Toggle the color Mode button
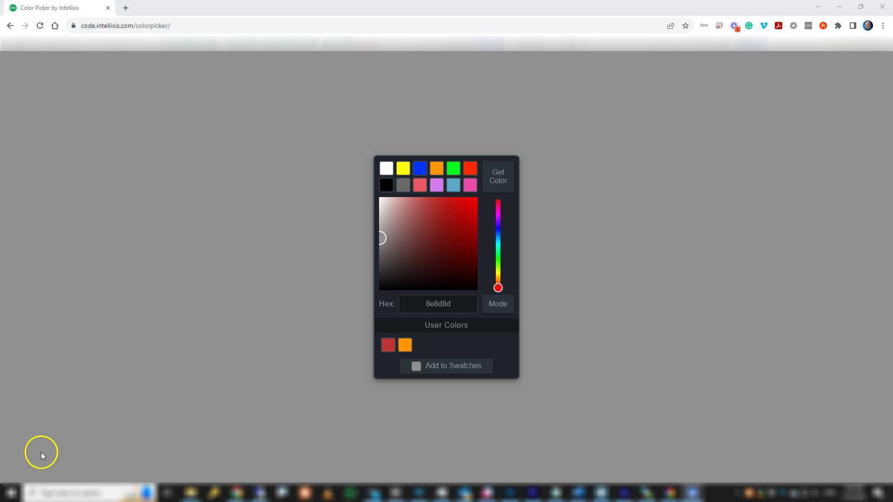The width and height of the screenshot is (893, 502). click(x=498, y=304)
